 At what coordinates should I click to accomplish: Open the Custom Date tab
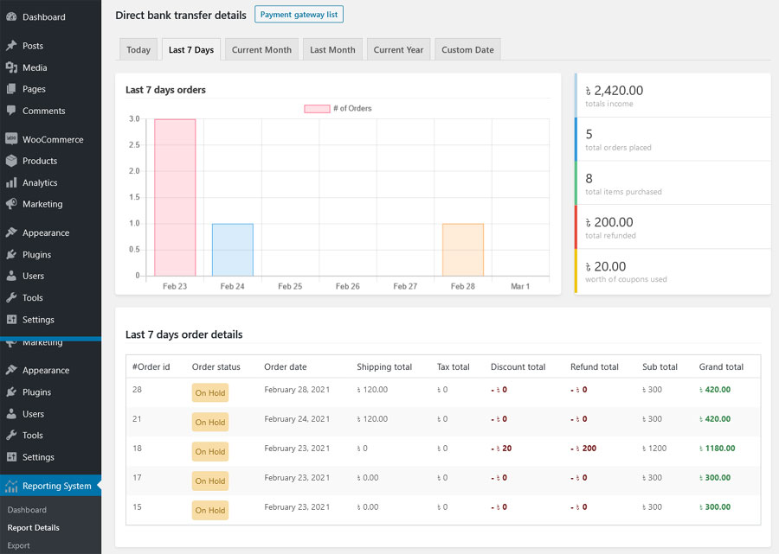(467, 49)
